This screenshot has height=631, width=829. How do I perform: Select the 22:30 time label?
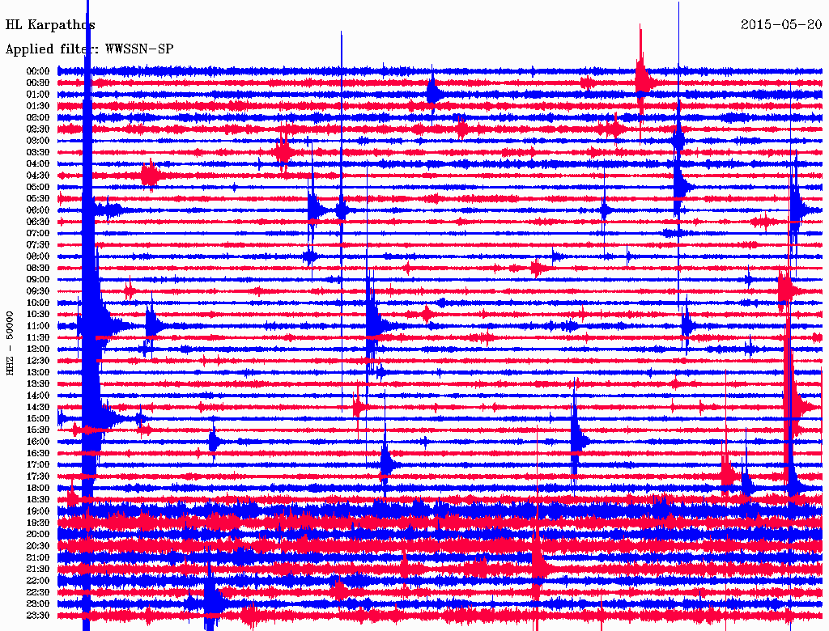(38, 592)
